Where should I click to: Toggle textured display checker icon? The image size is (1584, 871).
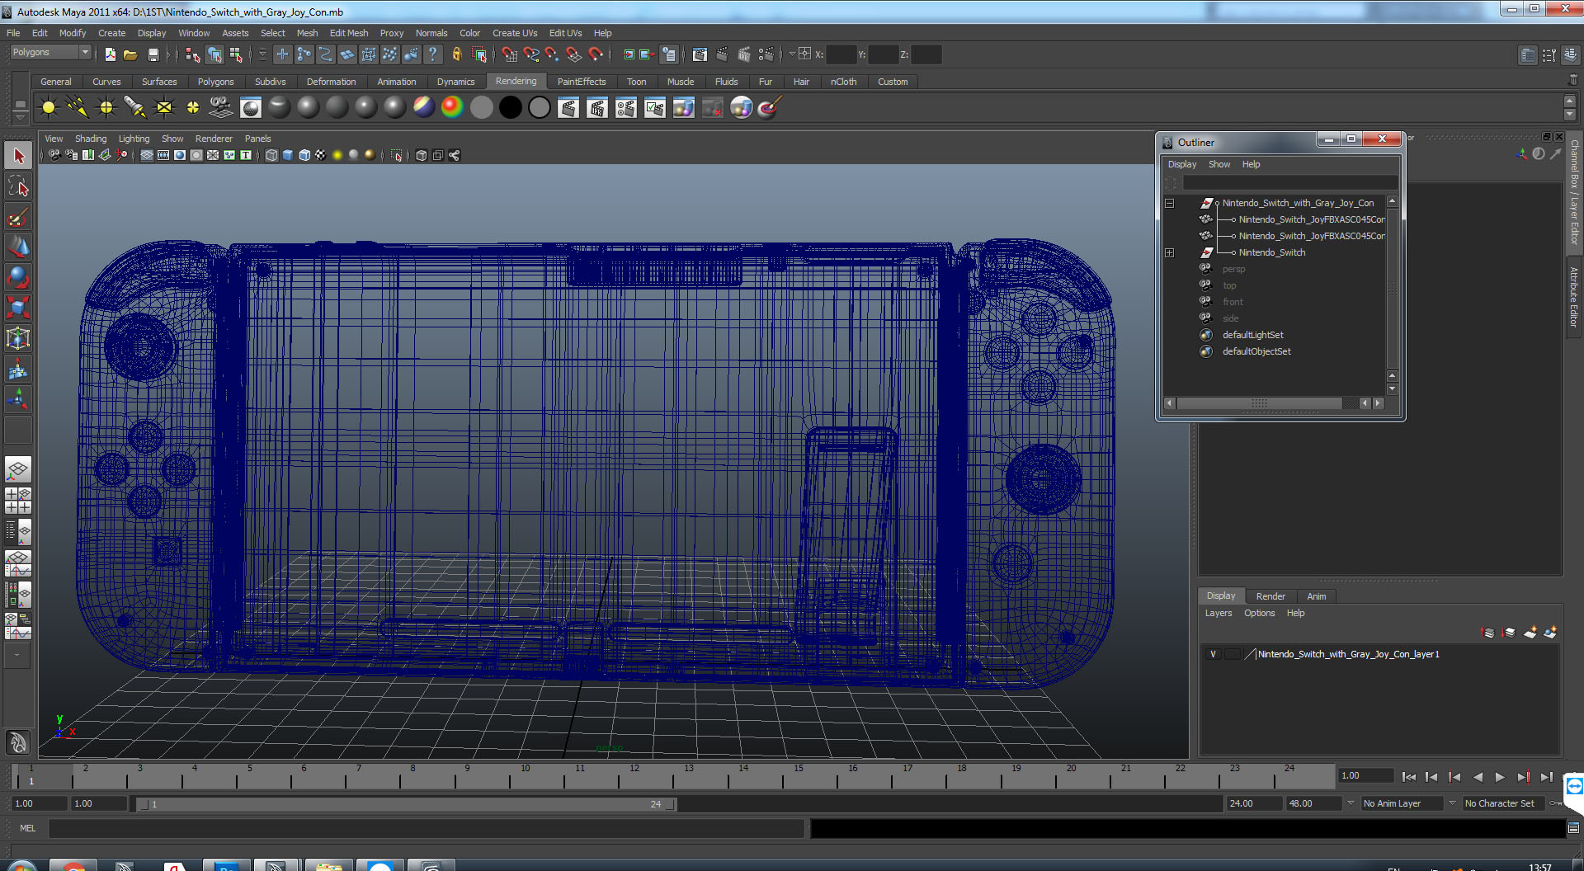point(321,155)
